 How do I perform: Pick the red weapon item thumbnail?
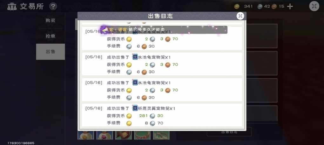pos(123,135)
